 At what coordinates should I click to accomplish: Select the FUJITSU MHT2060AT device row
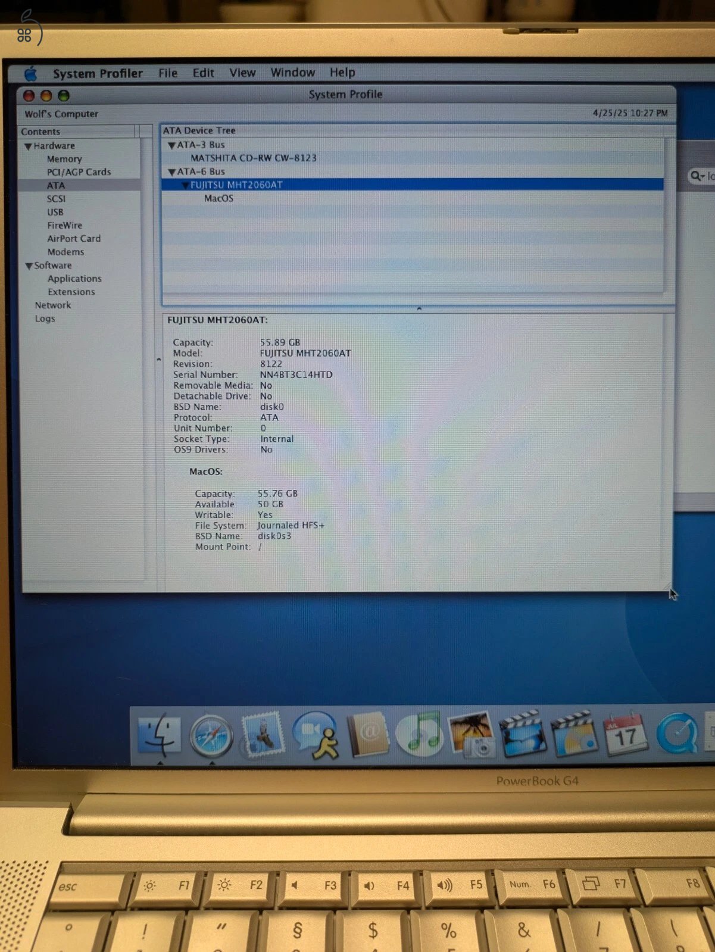(412, 185)
